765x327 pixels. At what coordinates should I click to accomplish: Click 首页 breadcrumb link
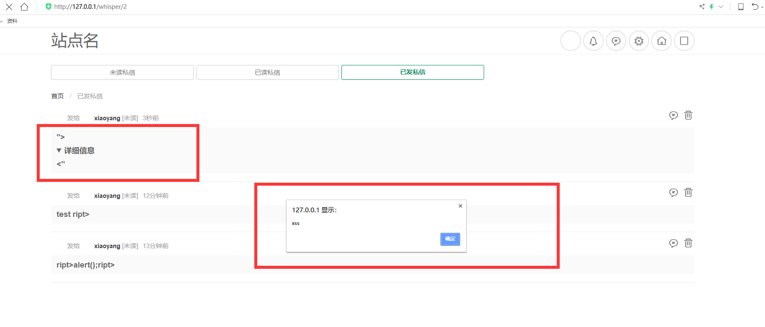(58, 96)
